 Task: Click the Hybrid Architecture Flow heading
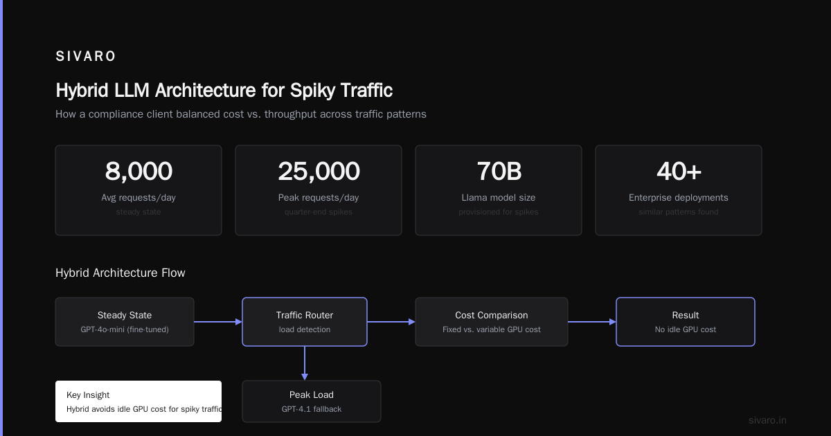click(120, 273)
